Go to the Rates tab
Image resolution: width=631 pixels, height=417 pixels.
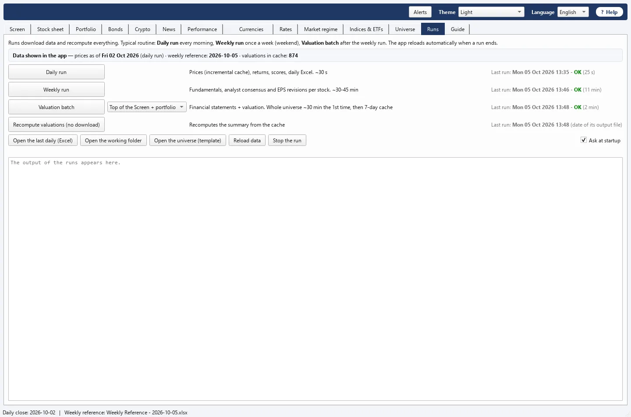[x=286, y=29]
